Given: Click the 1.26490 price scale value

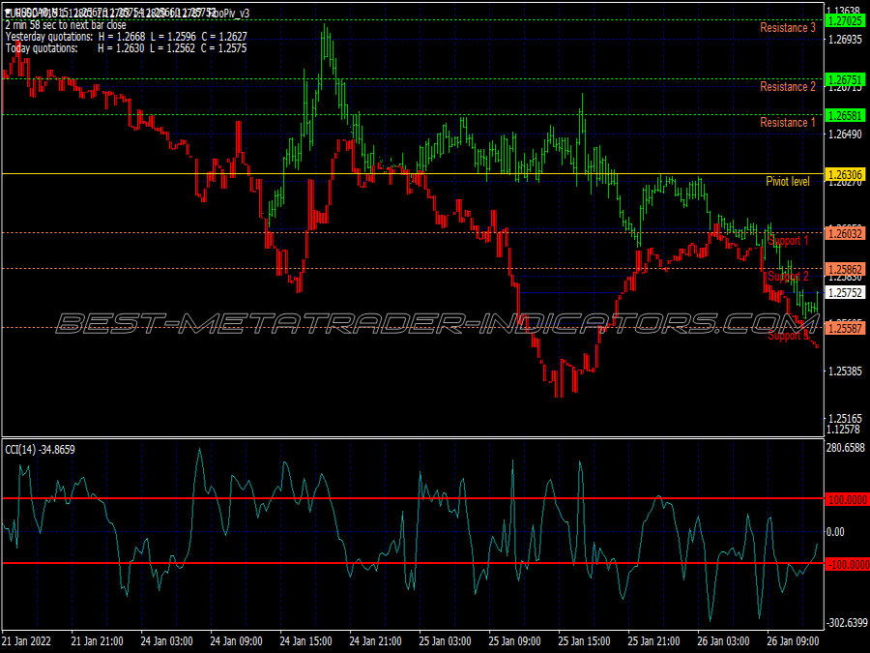Looking at the screenshot, I should (845, 134).
